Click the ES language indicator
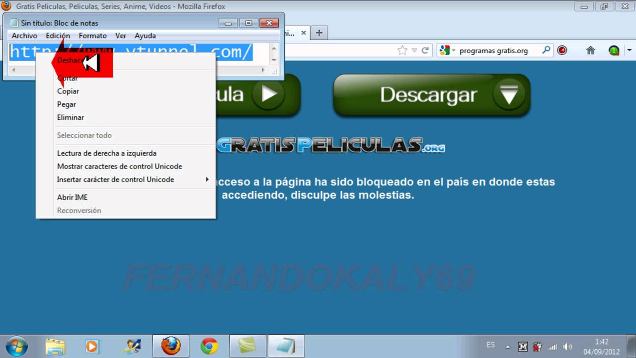This screenshot has width=636, height=358. click(x=490, y=345)
